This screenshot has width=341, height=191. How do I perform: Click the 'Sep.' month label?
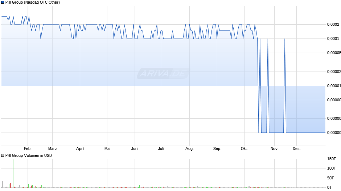217,149
